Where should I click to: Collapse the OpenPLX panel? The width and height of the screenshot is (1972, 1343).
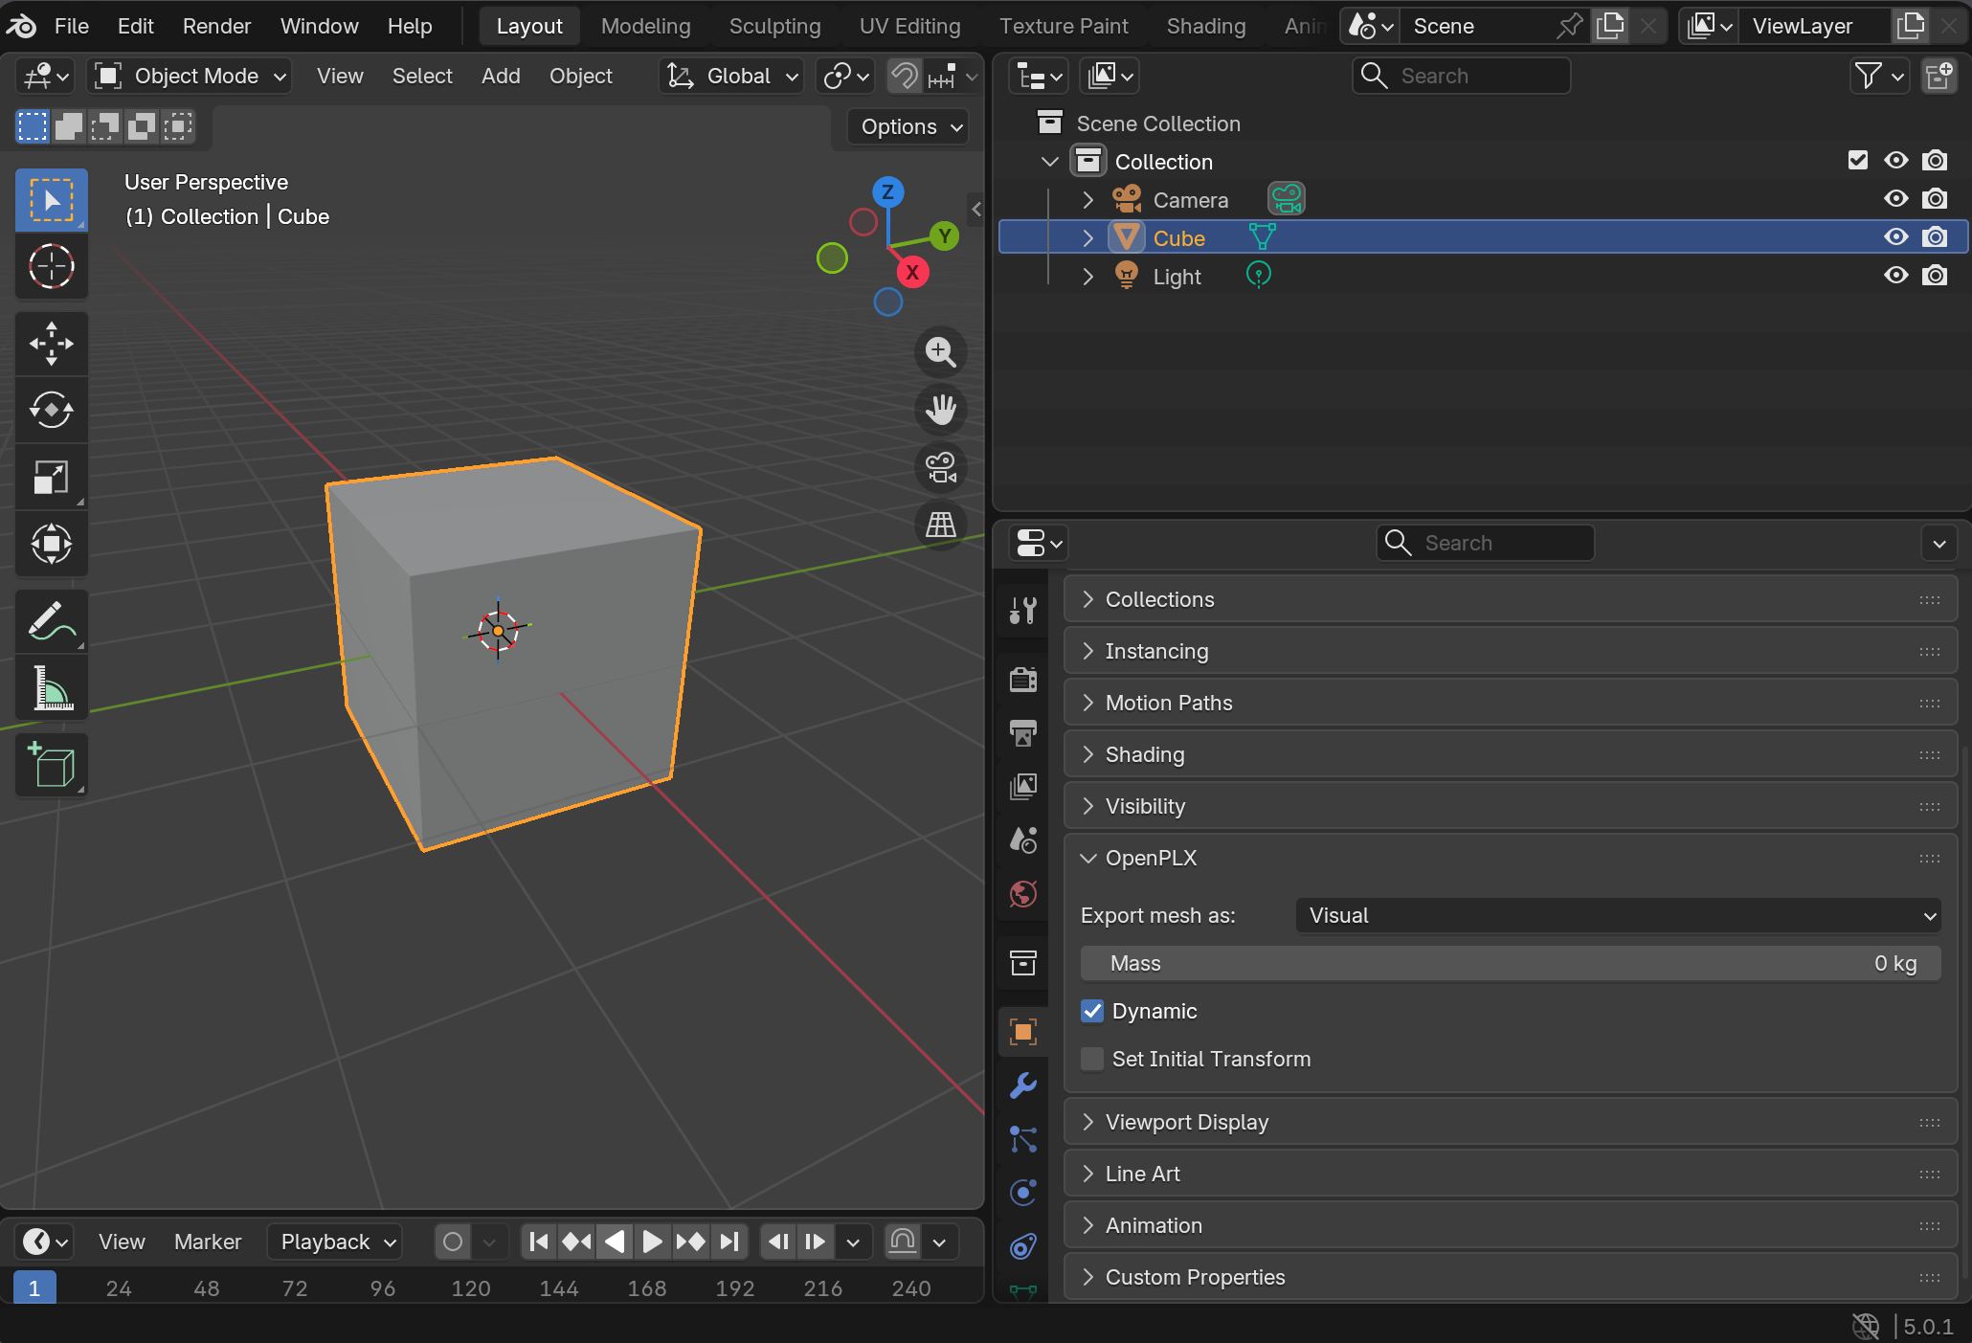[1511, 858]
